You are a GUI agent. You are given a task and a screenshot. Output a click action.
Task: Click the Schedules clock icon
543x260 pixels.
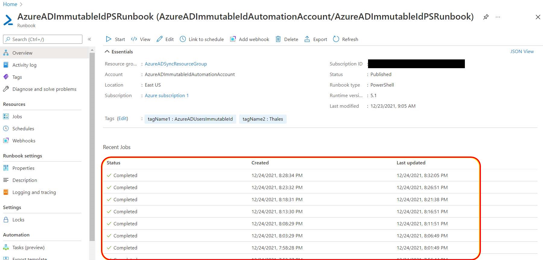click(x=6, y=128)
